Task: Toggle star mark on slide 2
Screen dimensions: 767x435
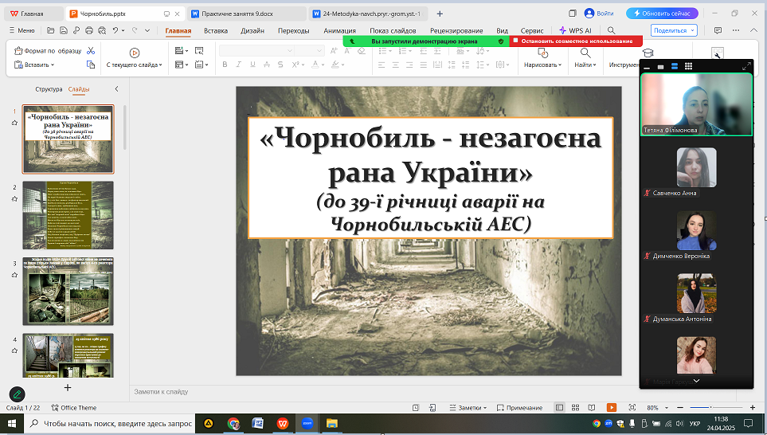Action: [14, 198]
